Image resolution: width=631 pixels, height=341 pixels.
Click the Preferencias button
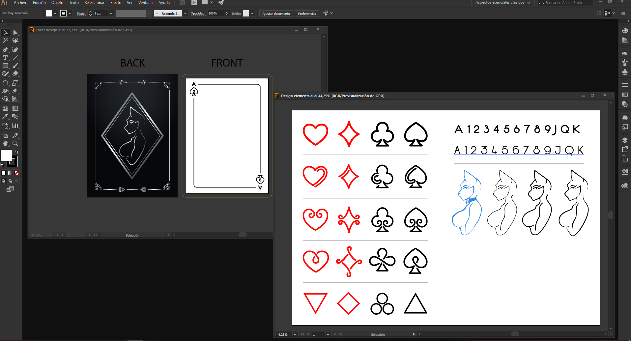307,14
